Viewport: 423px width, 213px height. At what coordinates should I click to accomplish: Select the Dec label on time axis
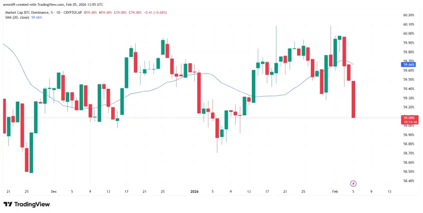[x=54, y=191]
